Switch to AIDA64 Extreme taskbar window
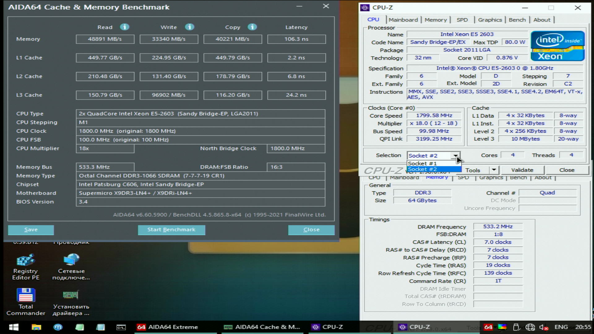Image resolution: width=594 pixels, height=334 pixels. click(168, 327)
